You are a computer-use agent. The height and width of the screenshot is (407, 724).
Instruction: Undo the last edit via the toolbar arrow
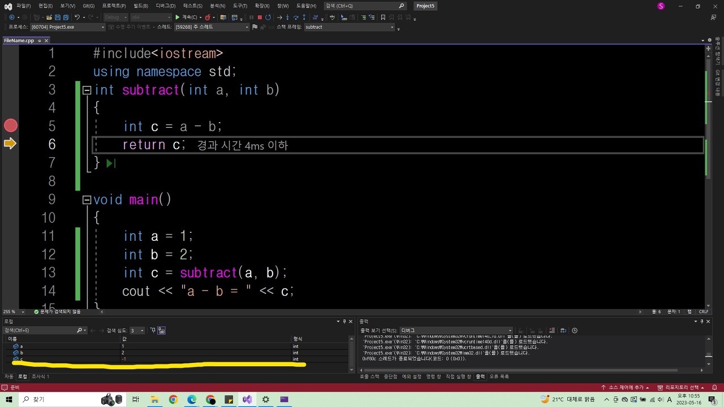77,17
